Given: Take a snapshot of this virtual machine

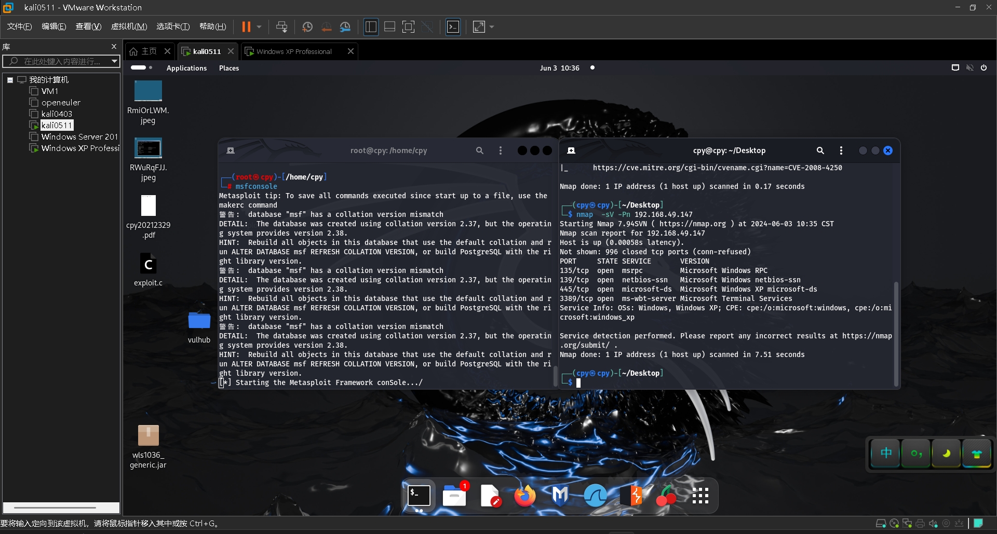Looking at the screenshot, I should 307,27.
